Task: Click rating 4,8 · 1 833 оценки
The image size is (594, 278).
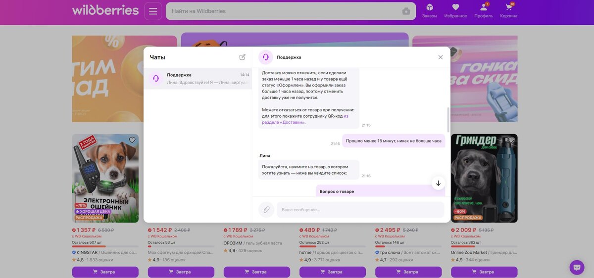Action: (x=93, y=260)
